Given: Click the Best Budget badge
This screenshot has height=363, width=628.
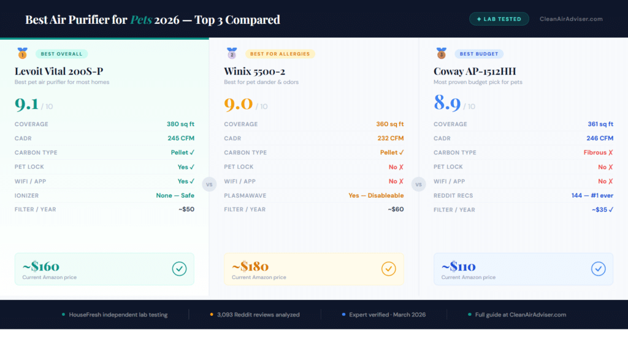Looking at the screenshot, I should (x=479, y=54).
